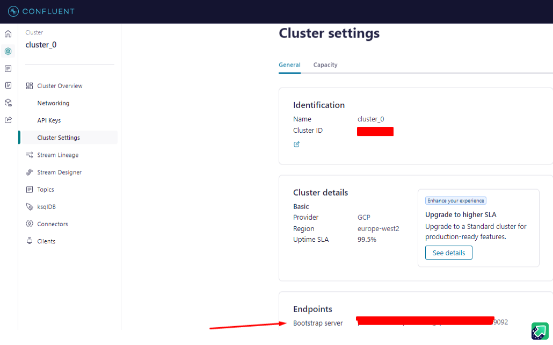This screenshot has height=345, width=553.
Task: Go to Networking in sidebar
Action: (x=53, y=103)
